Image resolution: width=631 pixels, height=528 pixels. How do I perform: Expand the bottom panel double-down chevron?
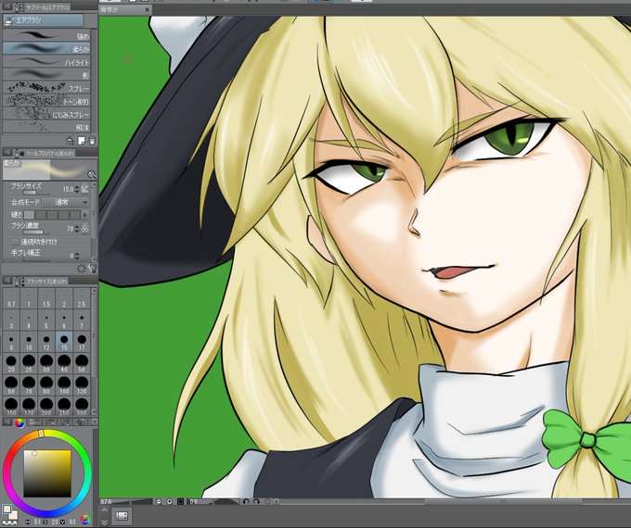click(x=104, y=522)
